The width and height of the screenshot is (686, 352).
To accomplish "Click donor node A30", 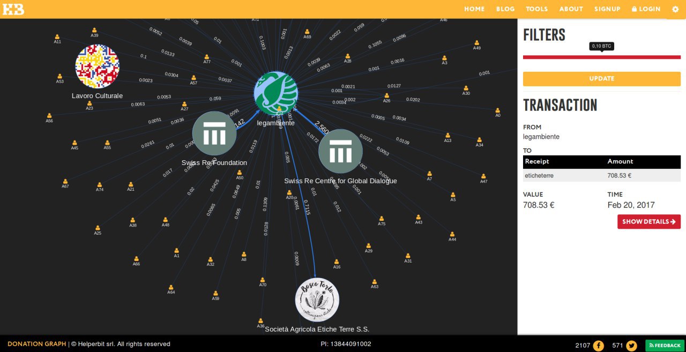I will click(x=466, y=88).
